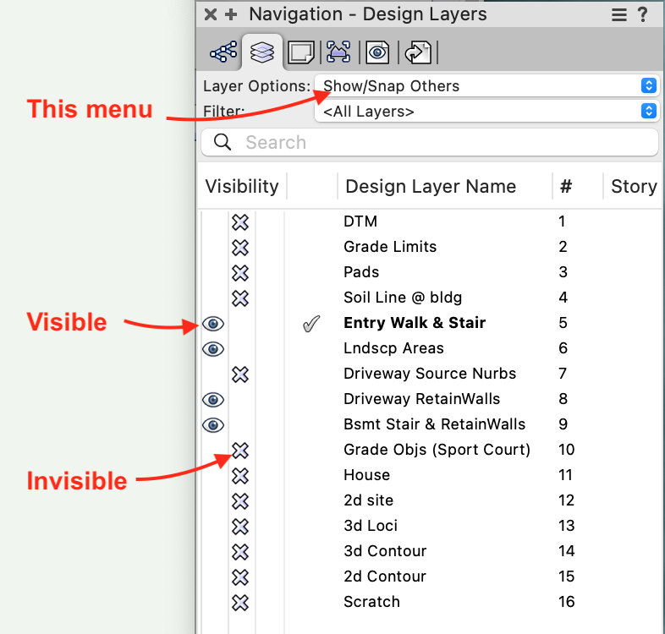
Task: Open the palette hamburger menu
Action: pos(619,14)
